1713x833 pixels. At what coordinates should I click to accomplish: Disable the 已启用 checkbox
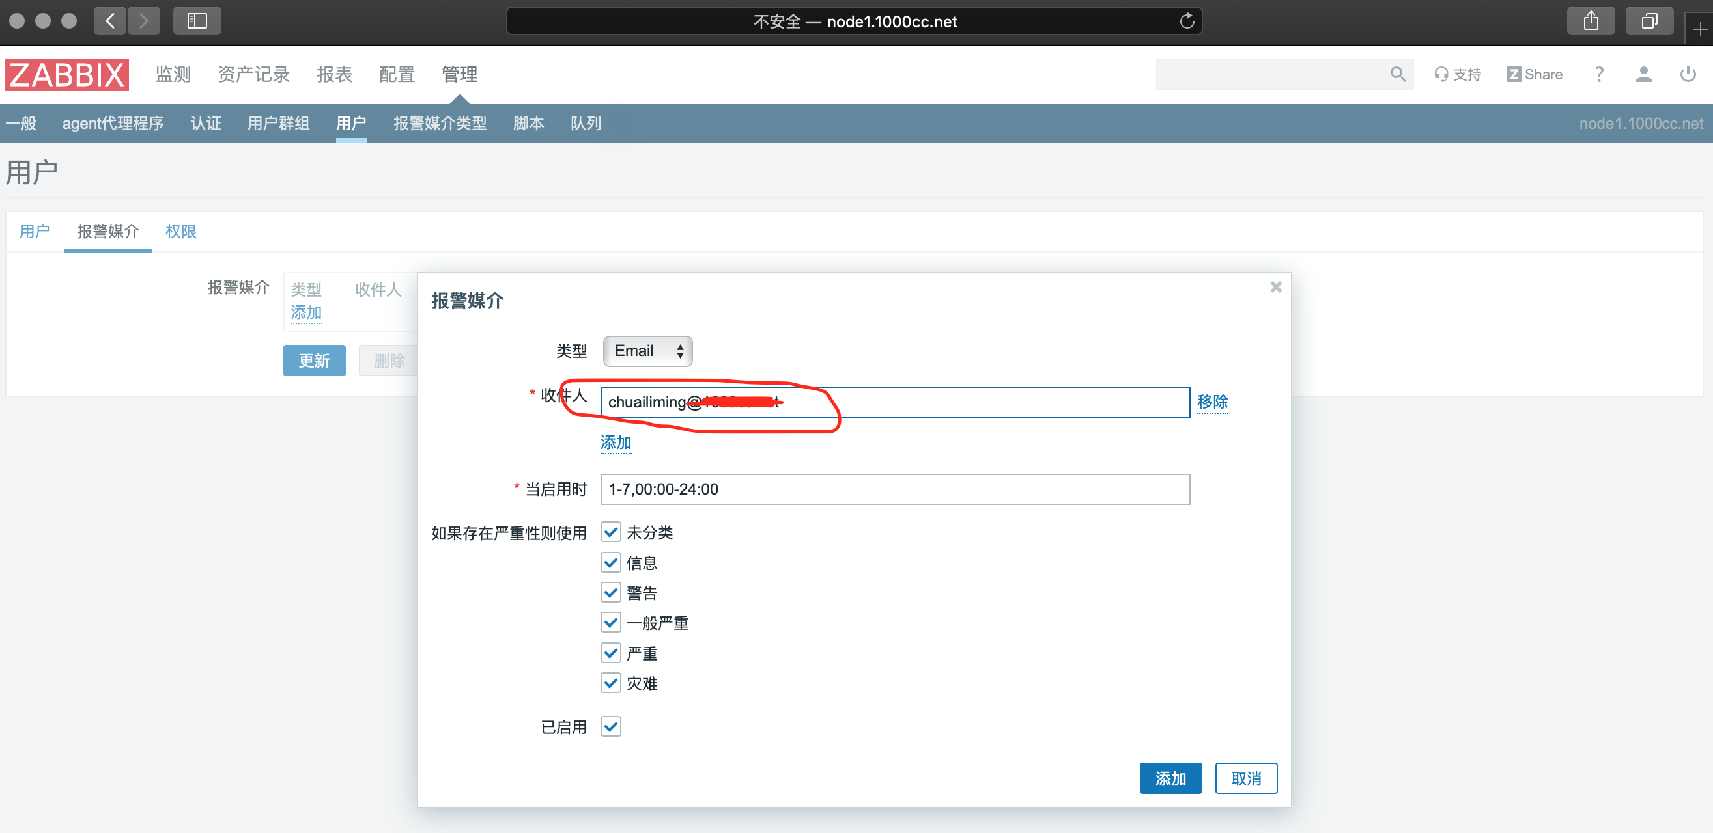tap(610, 726)
